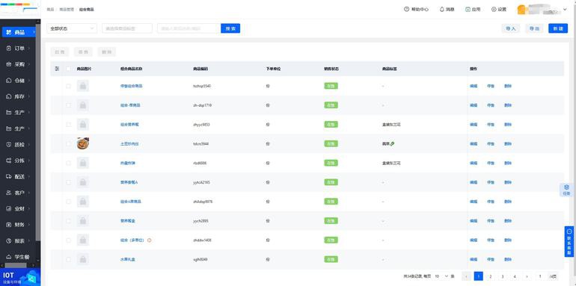Click the 消息 bell notification icon
The height and width of the screenshot is (286, 576).
442,9
